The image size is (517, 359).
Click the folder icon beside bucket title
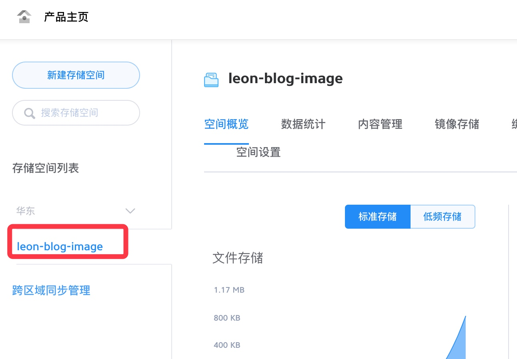211,79
